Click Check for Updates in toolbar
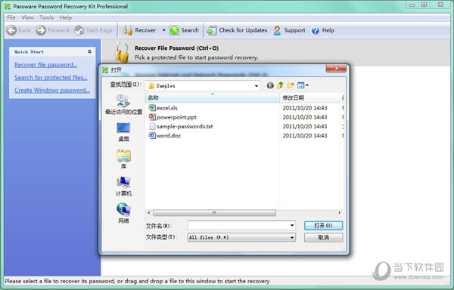454x290 pixels. pyautogui.click(x=237, y=30)
